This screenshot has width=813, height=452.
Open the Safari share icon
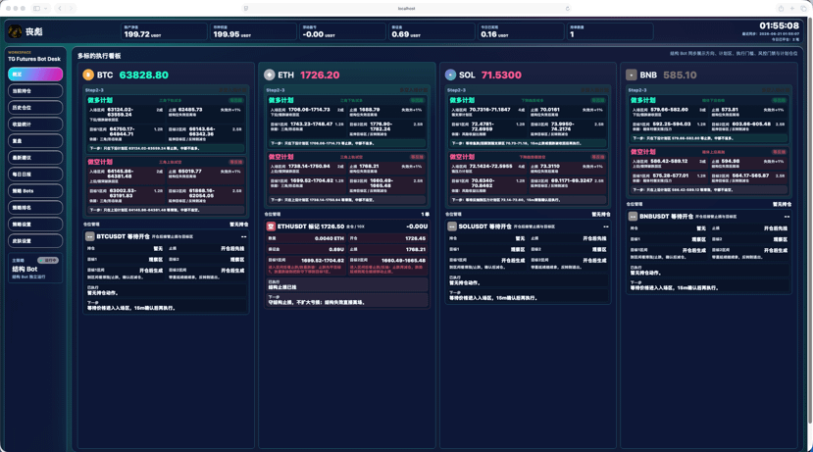(781, 8)
